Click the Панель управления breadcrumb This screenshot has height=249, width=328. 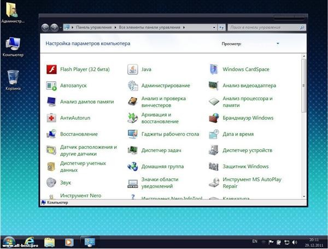point(93,27)
